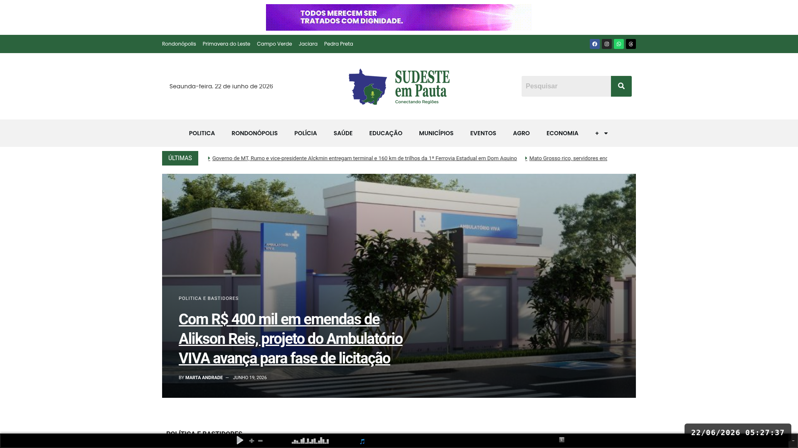
Task: Open the ECONOMIA menu item
Action: [x=562, y=133]
